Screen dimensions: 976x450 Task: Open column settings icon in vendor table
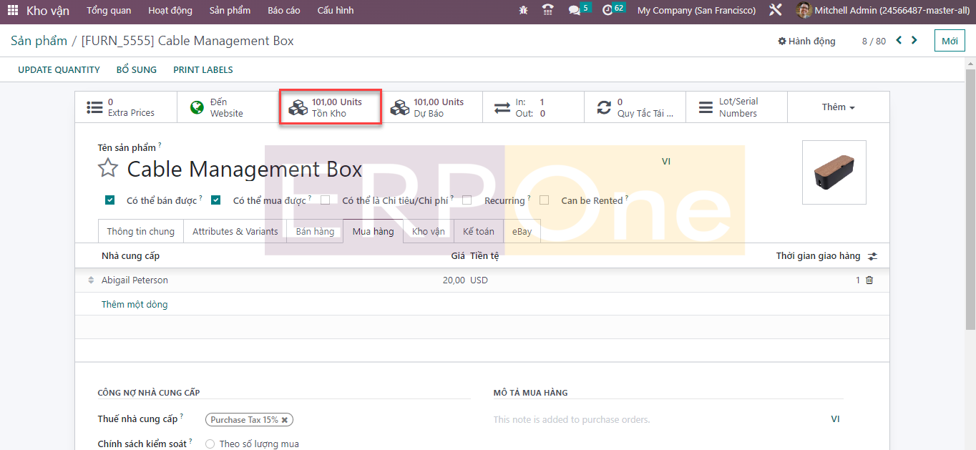click(x=872, y=256)
